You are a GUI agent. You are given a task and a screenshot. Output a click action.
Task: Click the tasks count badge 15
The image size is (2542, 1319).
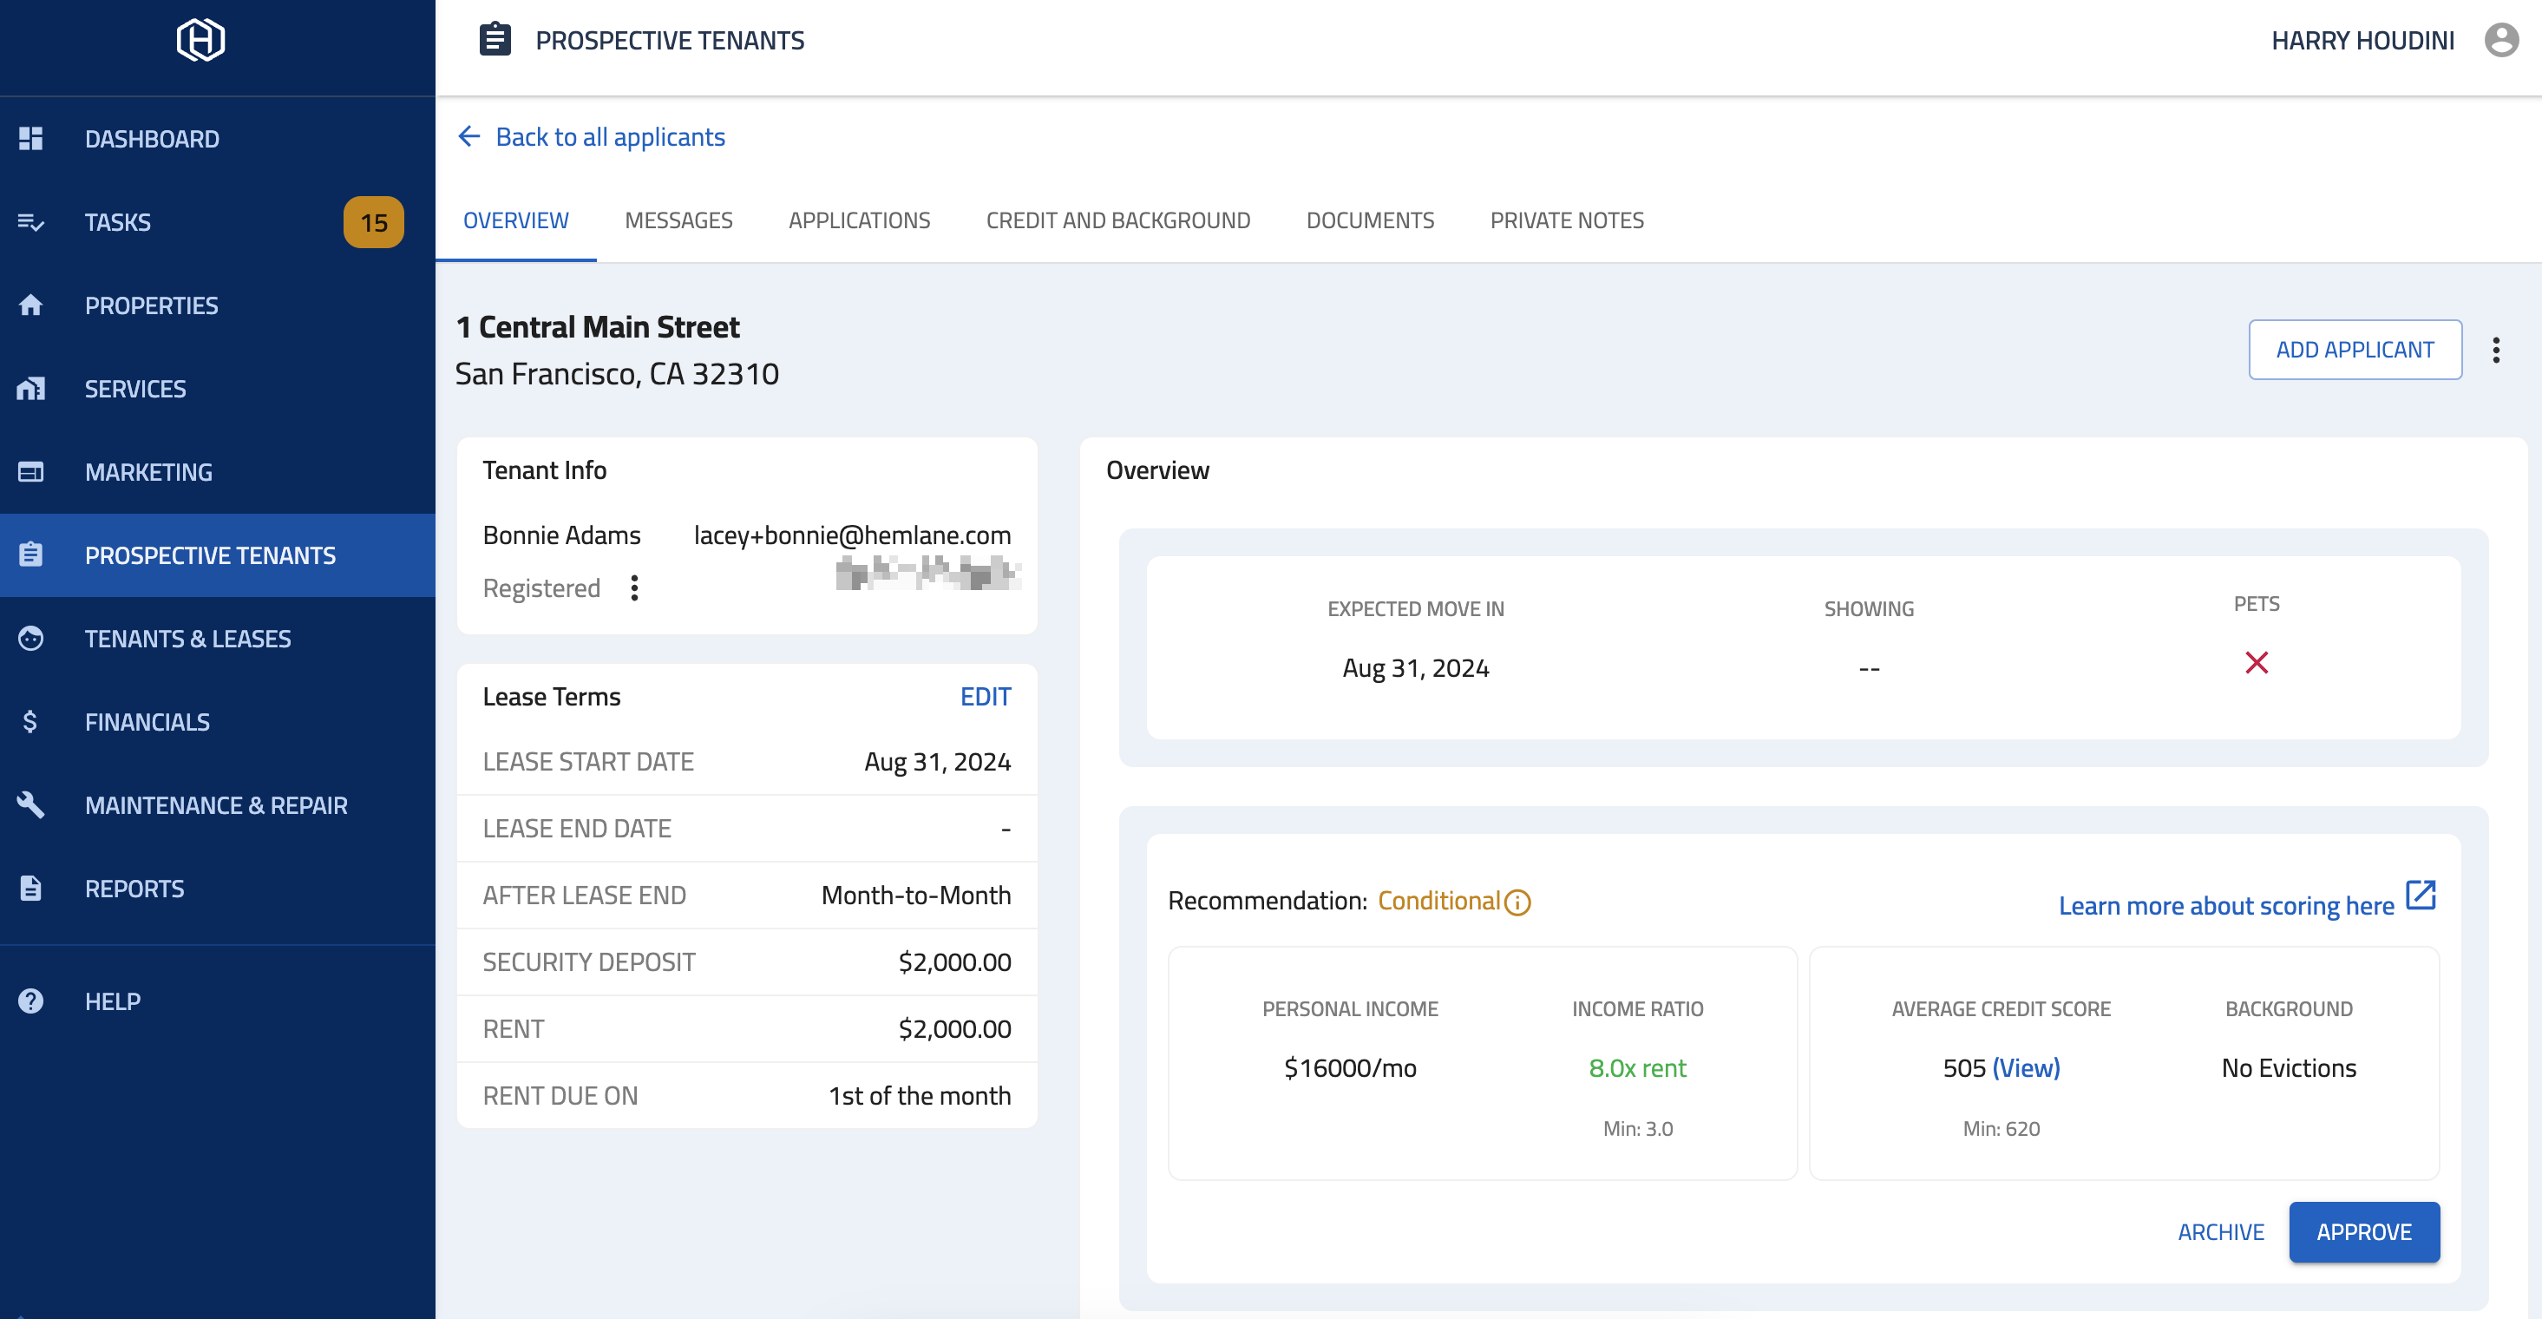pos(373,222)
